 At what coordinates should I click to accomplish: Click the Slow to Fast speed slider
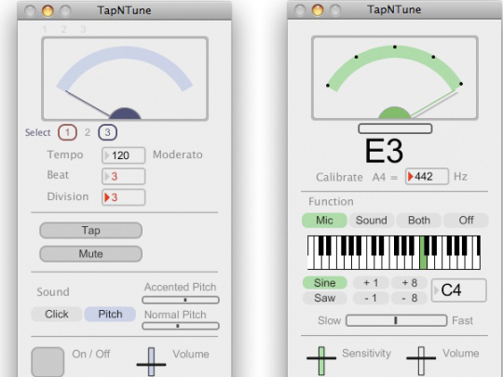[396, 320]
